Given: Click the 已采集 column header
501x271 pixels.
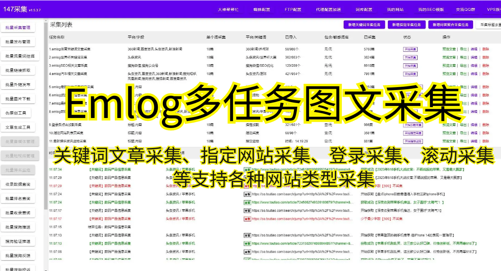Looking at the screenshot, I should click(x=369, y=37).
